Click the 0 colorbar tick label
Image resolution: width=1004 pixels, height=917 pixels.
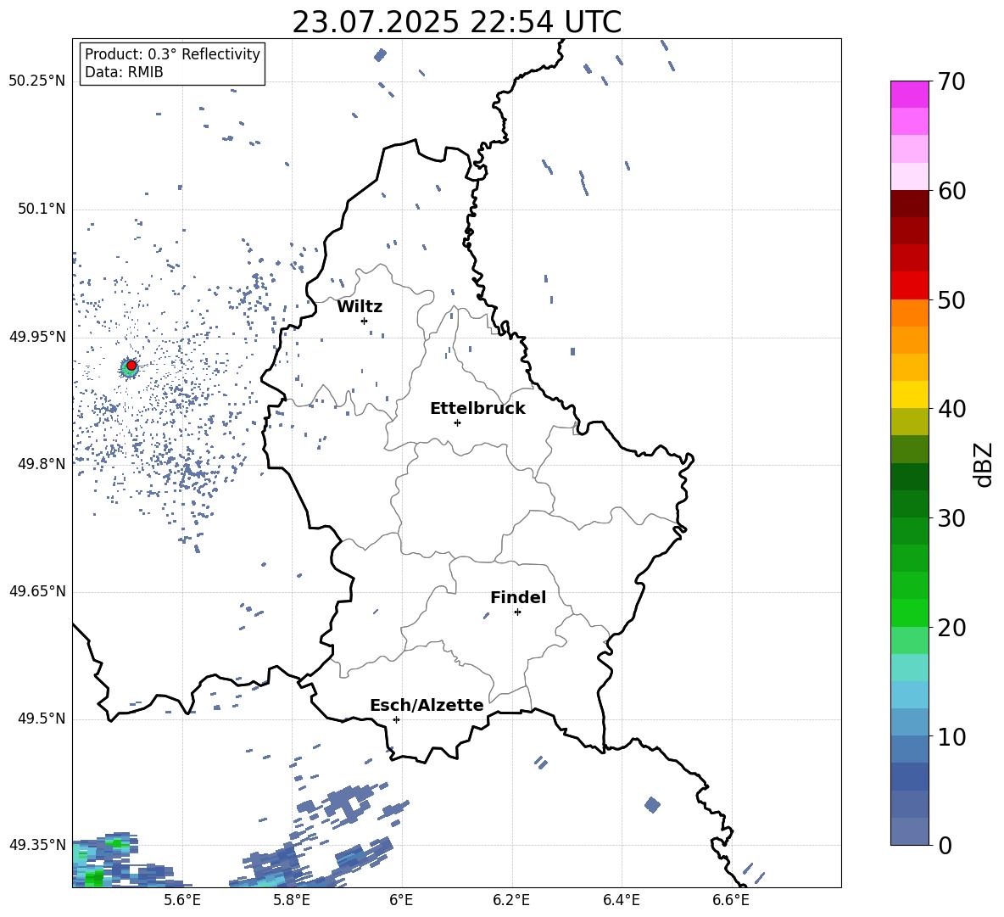click(x=945, y=845)
